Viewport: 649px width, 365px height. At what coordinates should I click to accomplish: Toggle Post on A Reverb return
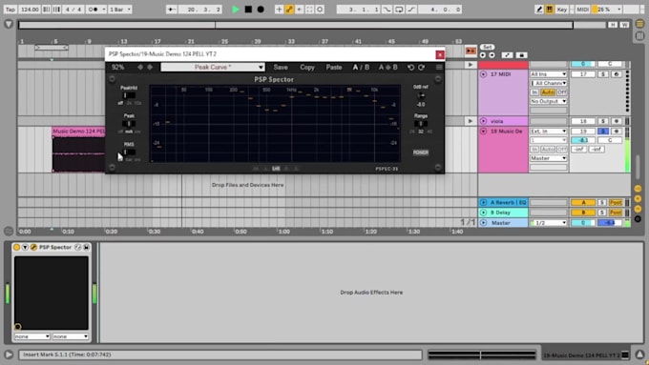point(616,203)
